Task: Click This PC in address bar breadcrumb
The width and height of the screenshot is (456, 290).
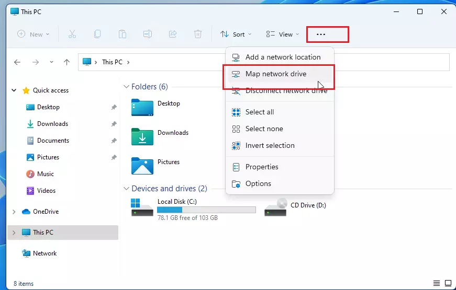Action: 112,62
